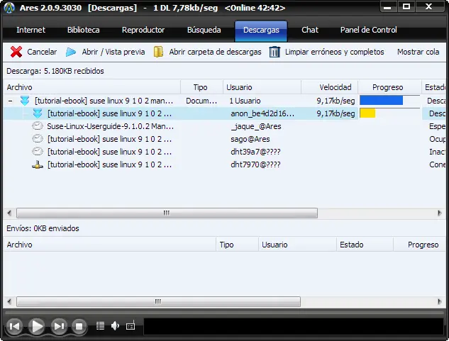Image resolution: width=449 pixels, height=341 pixels.
Task: Click user 'dht7970@????'
Action: click(255, 164)
